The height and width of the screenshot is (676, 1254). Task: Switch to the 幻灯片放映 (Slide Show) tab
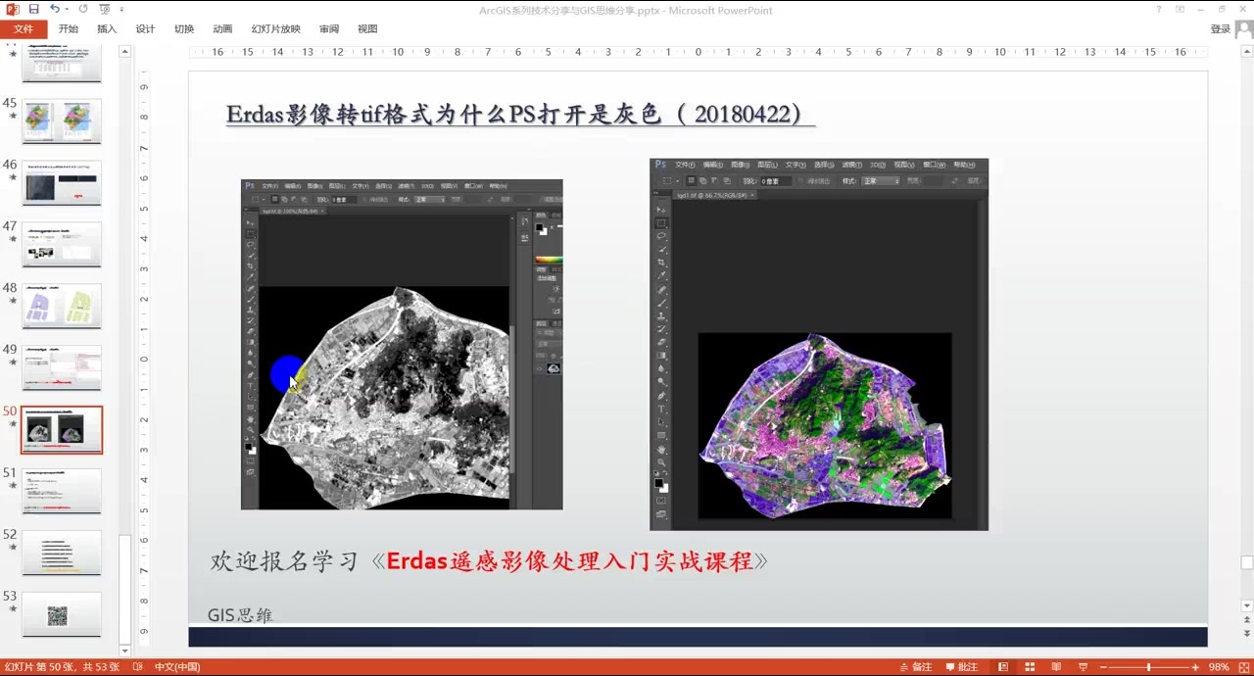pyautogui.click(x=275, y=29)
